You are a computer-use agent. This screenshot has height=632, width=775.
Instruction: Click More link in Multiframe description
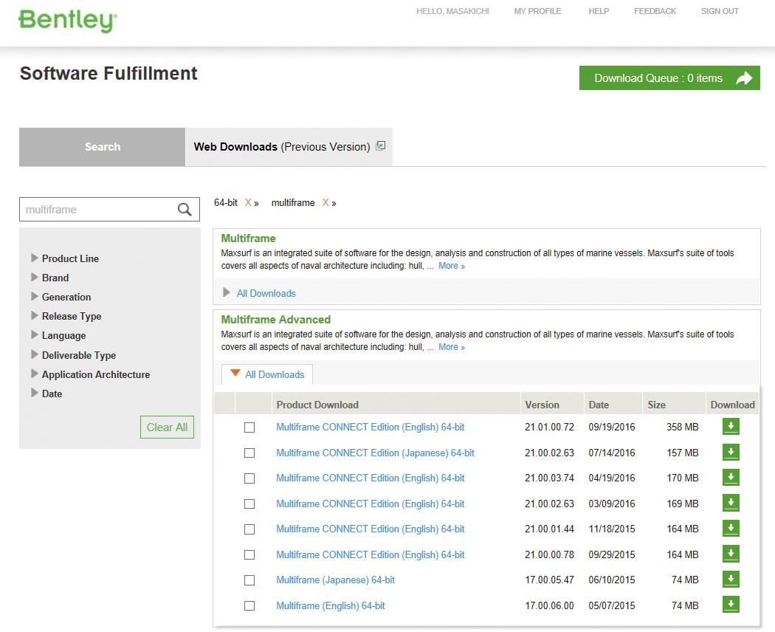point(452,266)
